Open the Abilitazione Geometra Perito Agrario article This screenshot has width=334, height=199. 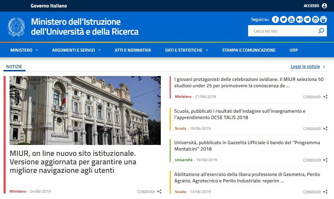(247, 177)
